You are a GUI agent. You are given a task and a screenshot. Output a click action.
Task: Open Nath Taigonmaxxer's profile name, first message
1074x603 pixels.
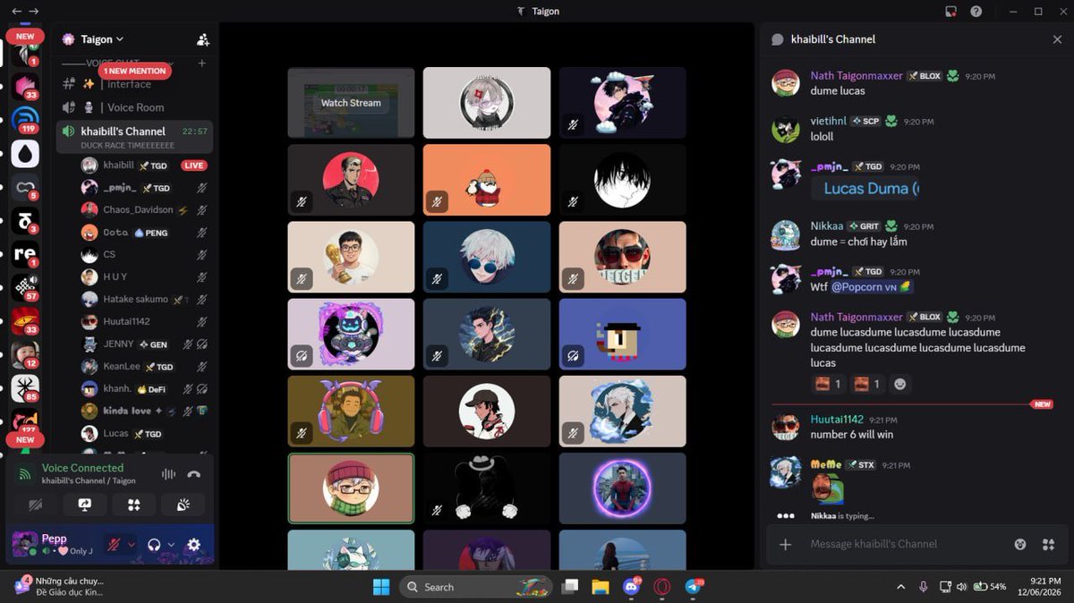coord(857,76)
